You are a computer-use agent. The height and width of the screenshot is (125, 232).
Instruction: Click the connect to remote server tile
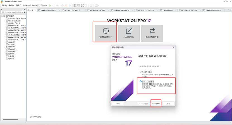pos(152,33)
